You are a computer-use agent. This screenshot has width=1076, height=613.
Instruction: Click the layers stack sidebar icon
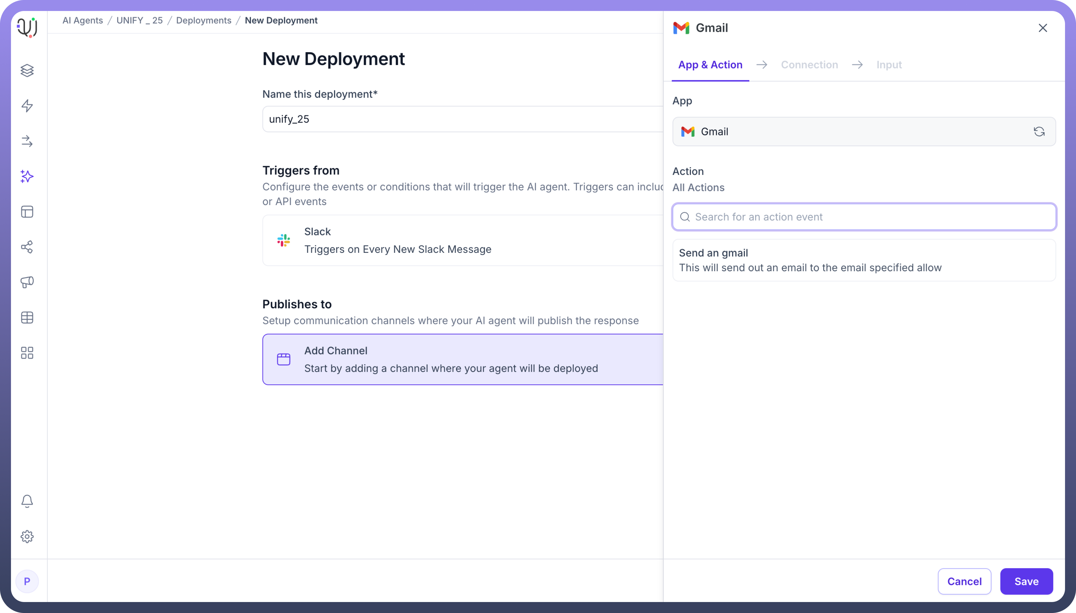click(27, 70)
